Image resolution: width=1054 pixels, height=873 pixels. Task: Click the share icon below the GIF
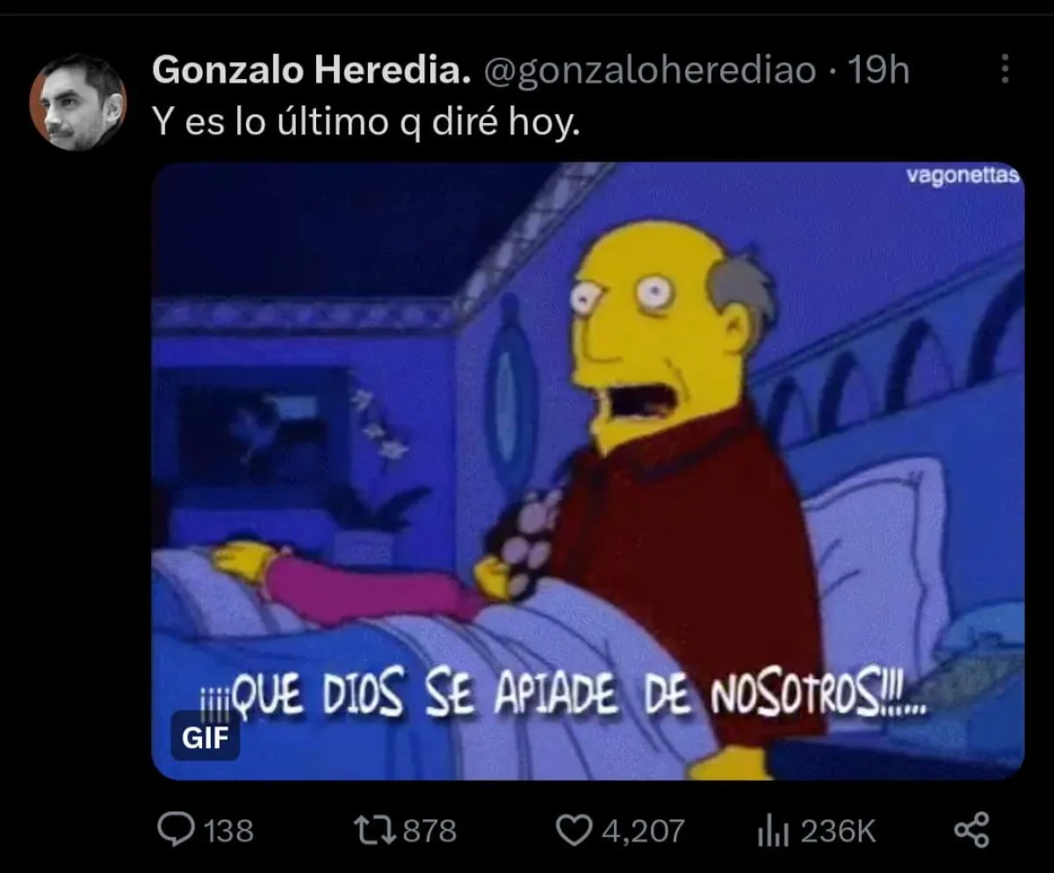pyautogui.click(x=971, y=829)
